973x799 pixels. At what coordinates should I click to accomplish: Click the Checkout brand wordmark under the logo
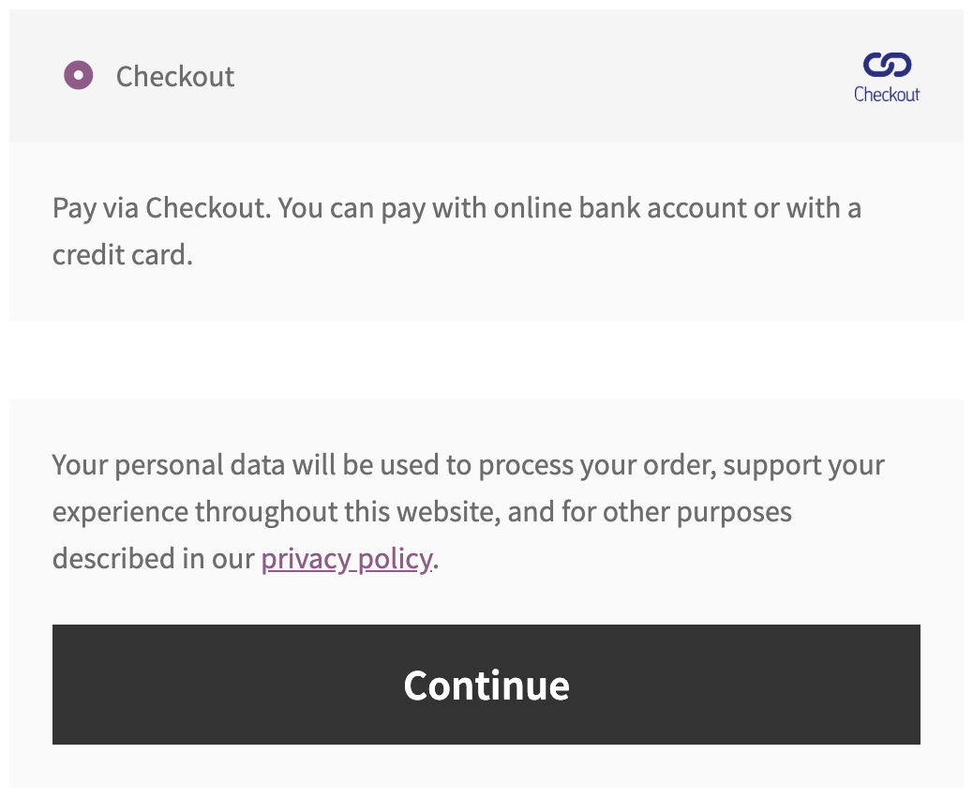pos(887,93)
